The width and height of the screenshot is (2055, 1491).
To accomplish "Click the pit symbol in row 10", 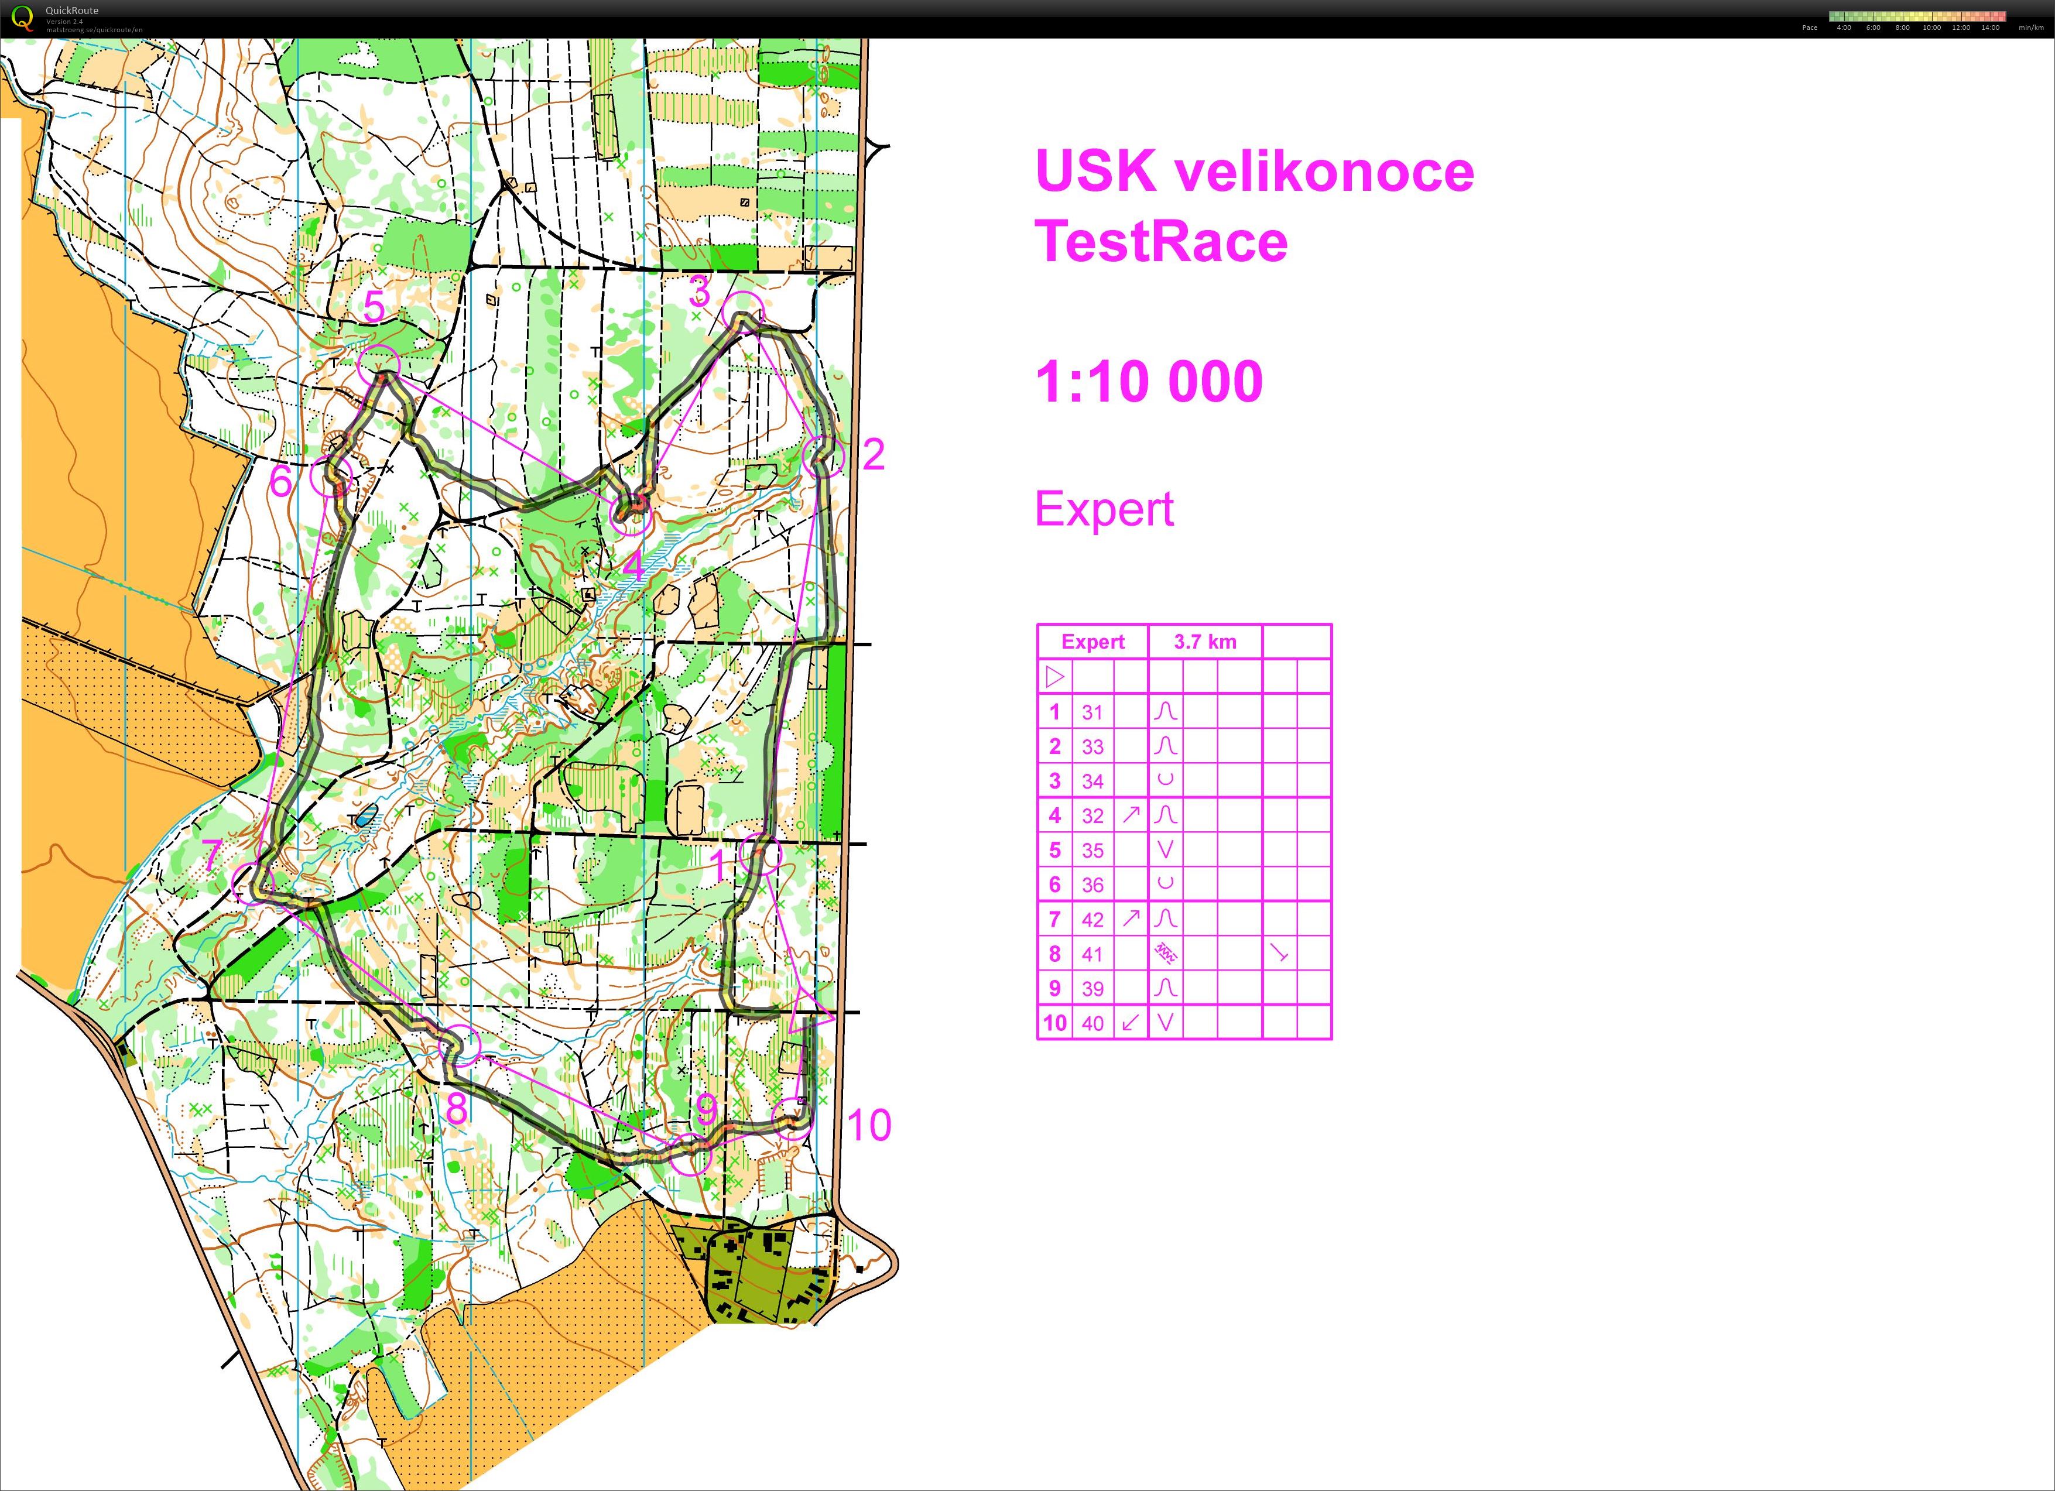I will point(1165,1023).
